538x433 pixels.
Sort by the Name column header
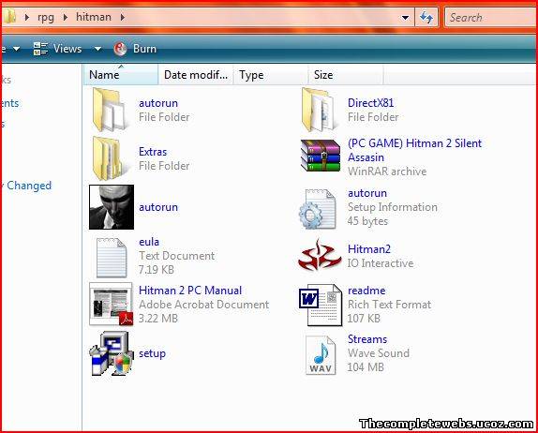pos(121,74)
